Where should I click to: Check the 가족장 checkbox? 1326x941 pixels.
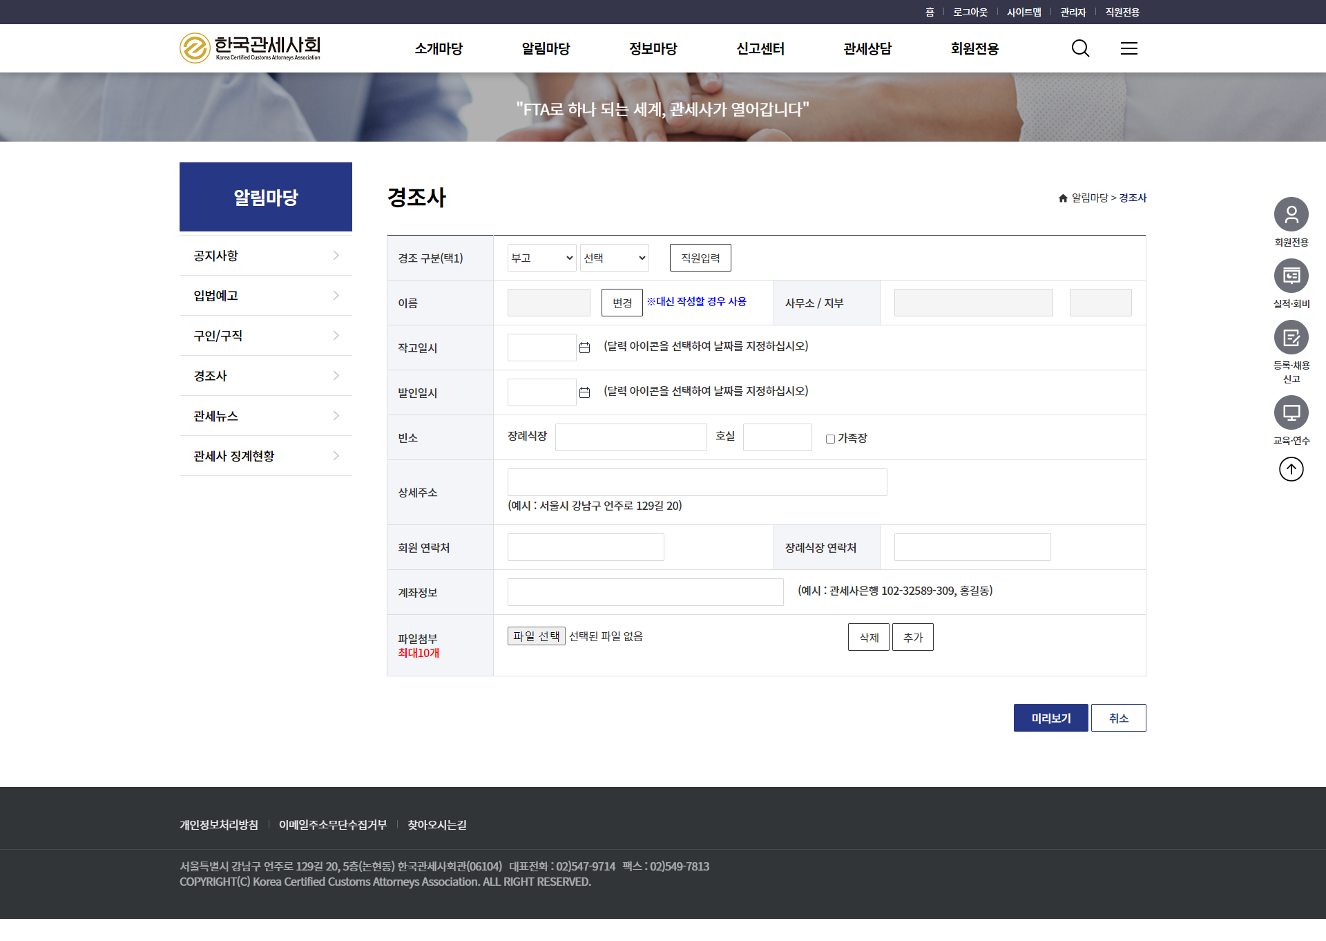pyautogui.click(x=830, y=439)
